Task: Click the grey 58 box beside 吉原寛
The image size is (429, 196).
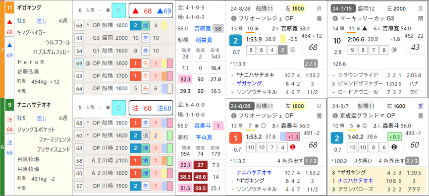Action: pos(219,28)
